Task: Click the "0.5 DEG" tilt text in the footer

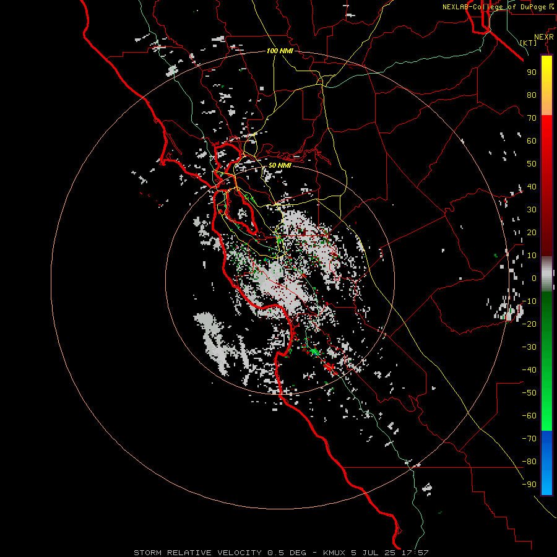Action: click(287, 553)
